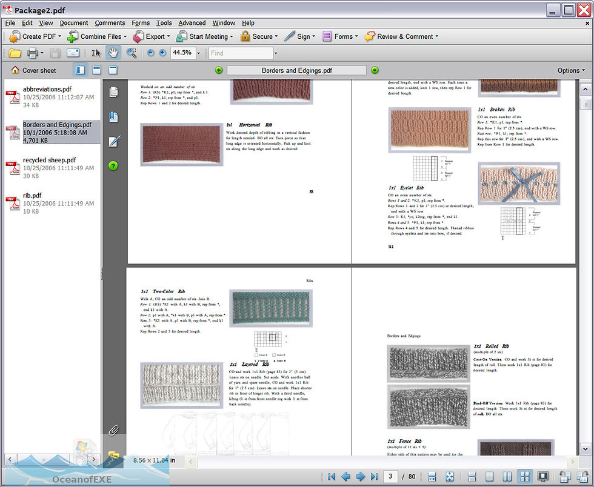Screen dimensions: 594x487
Task: Go to next page arrow
Action: click(361, 476)
